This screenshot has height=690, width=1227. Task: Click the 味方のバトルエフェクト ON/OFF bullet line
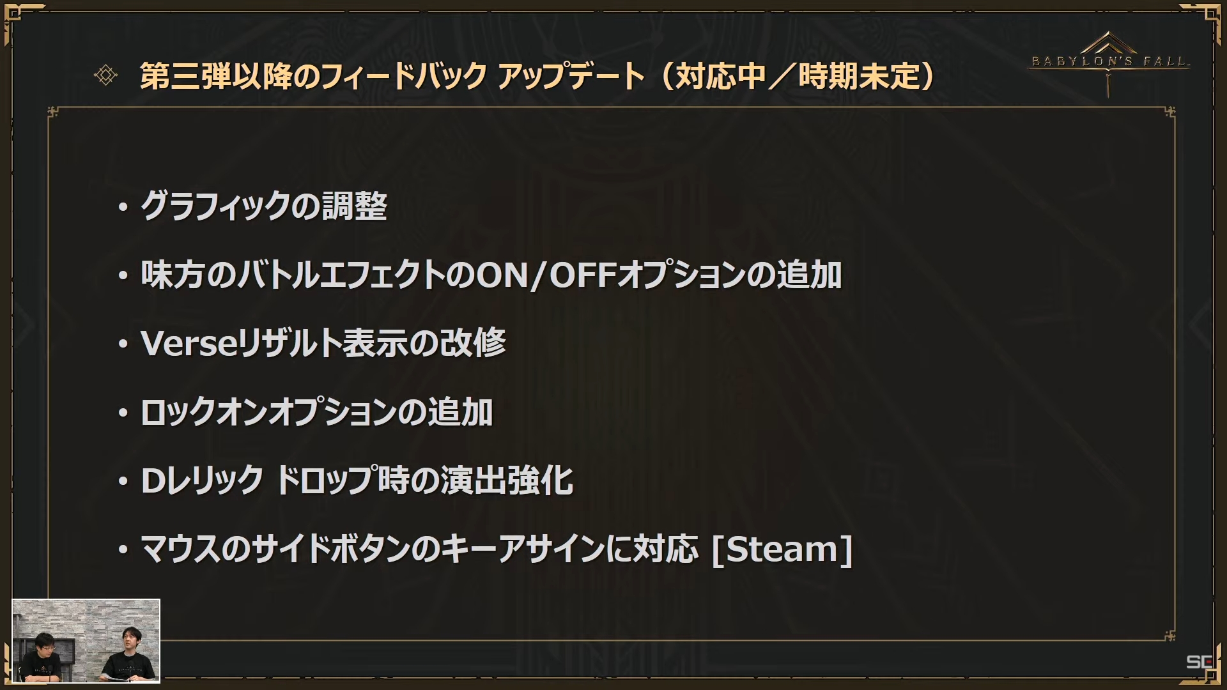pyautogui.click(x=491, y=275)
